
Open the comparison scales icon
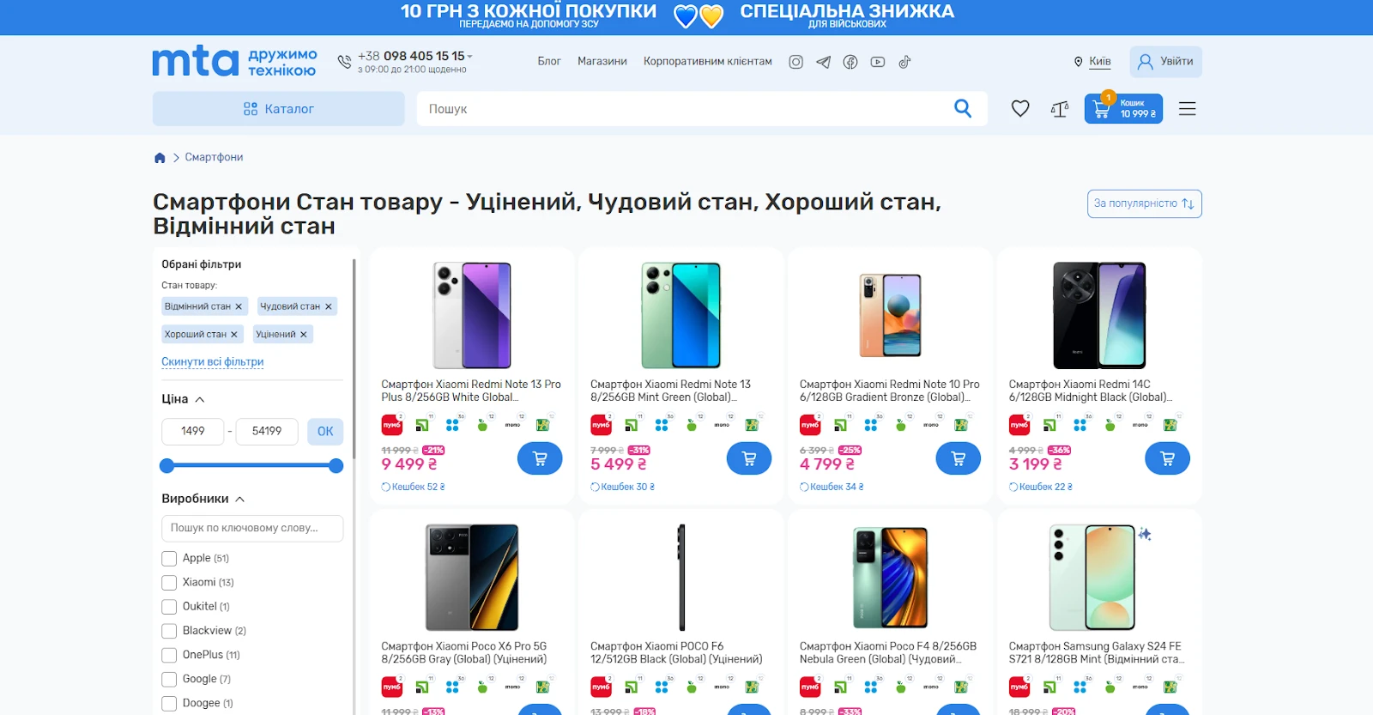(x=1060, y=109)
